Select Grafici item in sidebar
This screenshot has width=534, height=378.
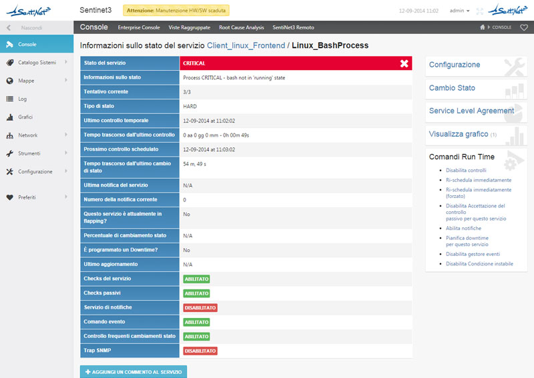point(37,117)
